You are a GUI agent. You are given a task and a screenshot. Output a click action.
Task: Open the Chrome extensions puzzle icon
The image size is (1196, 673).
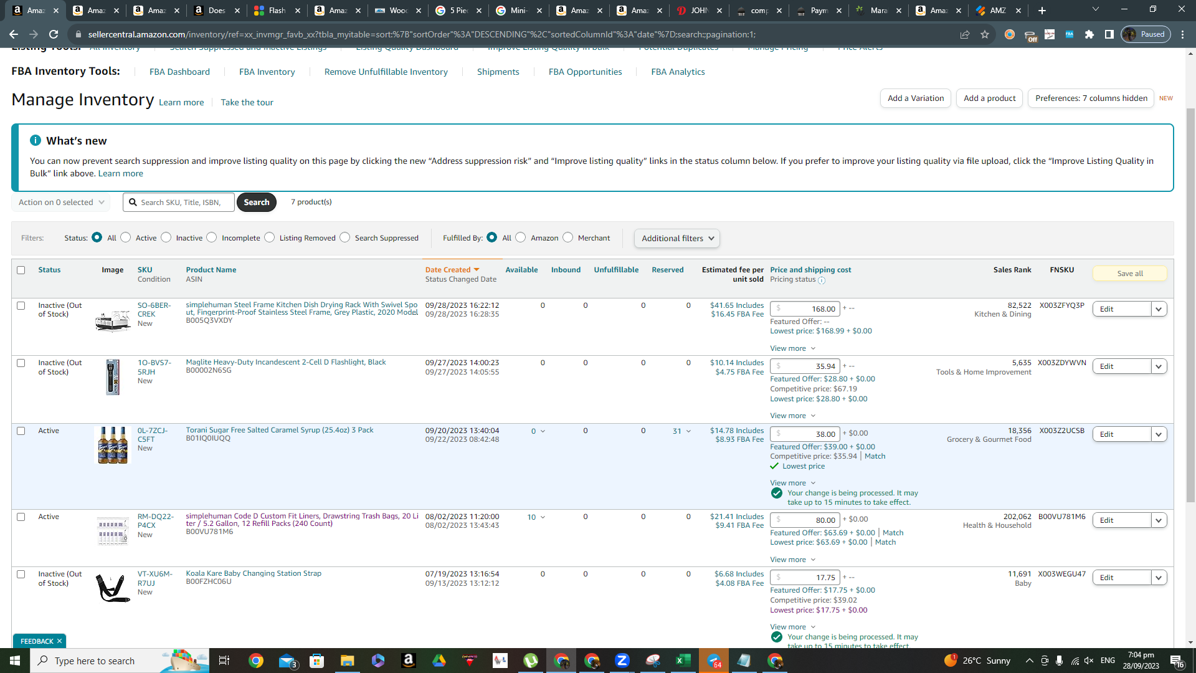tap(1089, 34)
